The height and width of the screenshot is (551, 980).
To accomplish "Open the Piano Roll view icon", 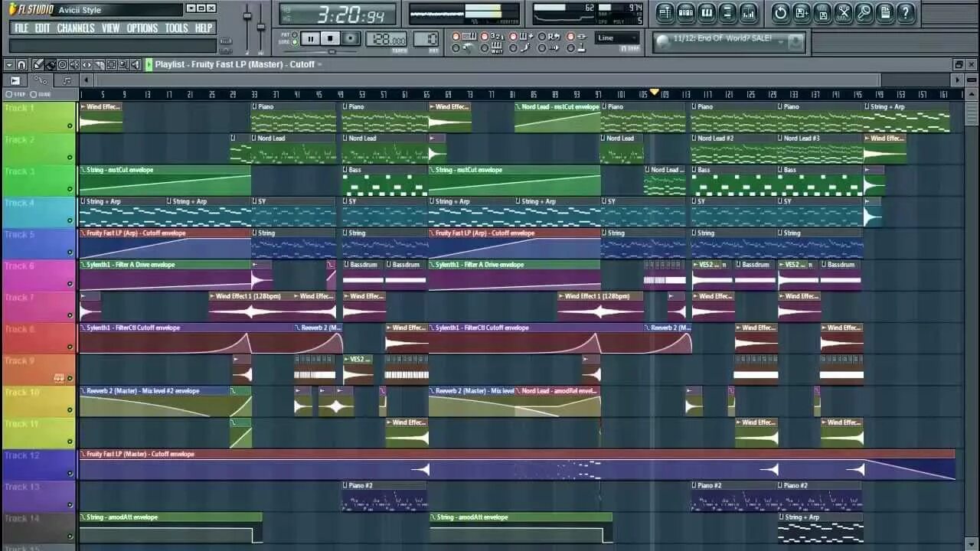I will [707, 12].
